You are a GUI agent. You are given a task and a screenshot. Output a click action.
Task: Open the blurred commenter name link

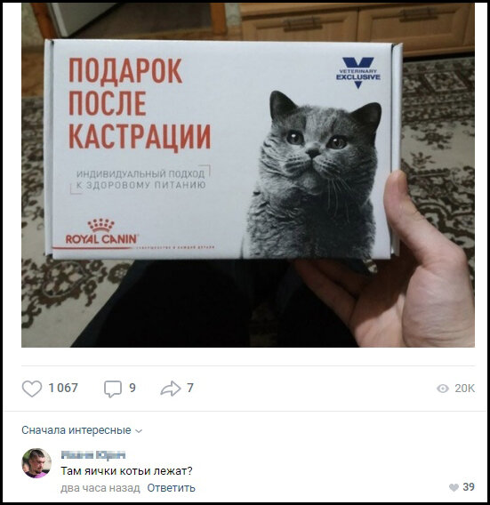point(93,455)
